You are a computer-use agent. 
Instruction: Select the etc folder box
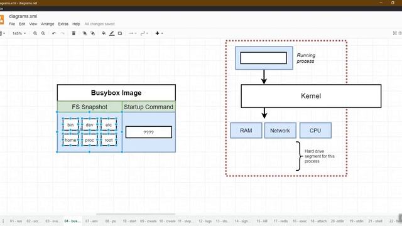[109, 125]
